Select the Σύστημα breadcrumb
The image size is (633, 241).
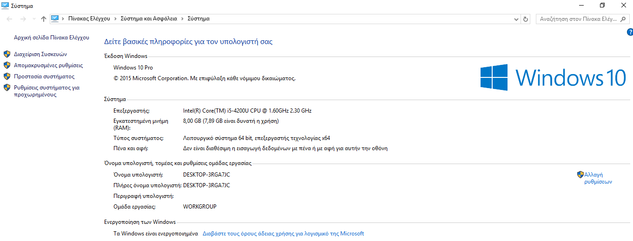[198, 19]
